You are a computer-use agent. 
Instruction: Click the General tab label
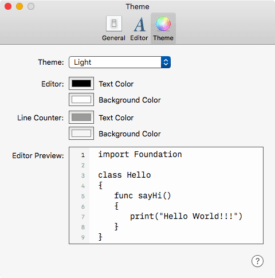click(x=113, y=38)
